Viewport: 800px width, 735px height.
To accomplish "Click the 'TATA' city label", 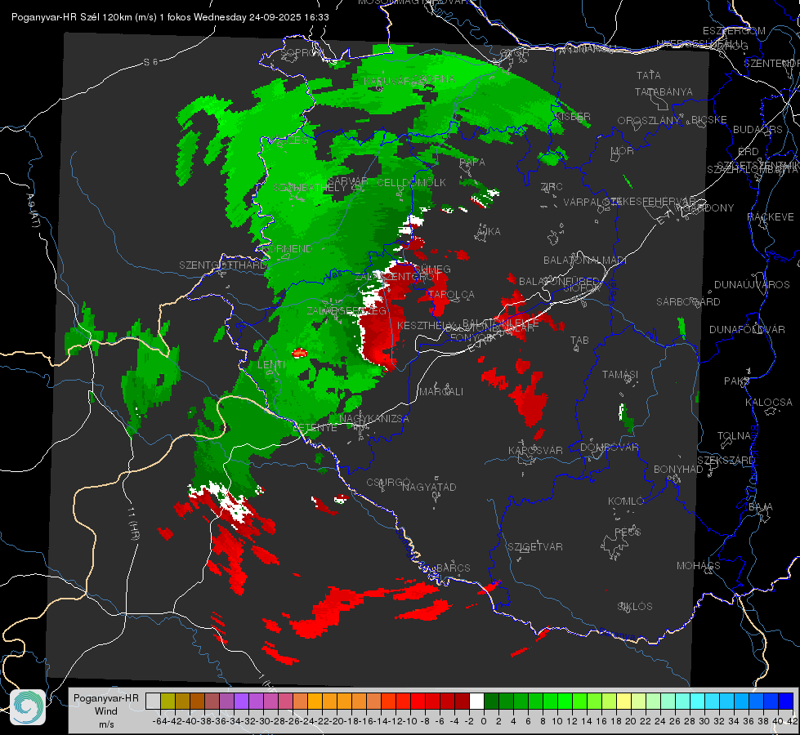I will pos(649,75).
